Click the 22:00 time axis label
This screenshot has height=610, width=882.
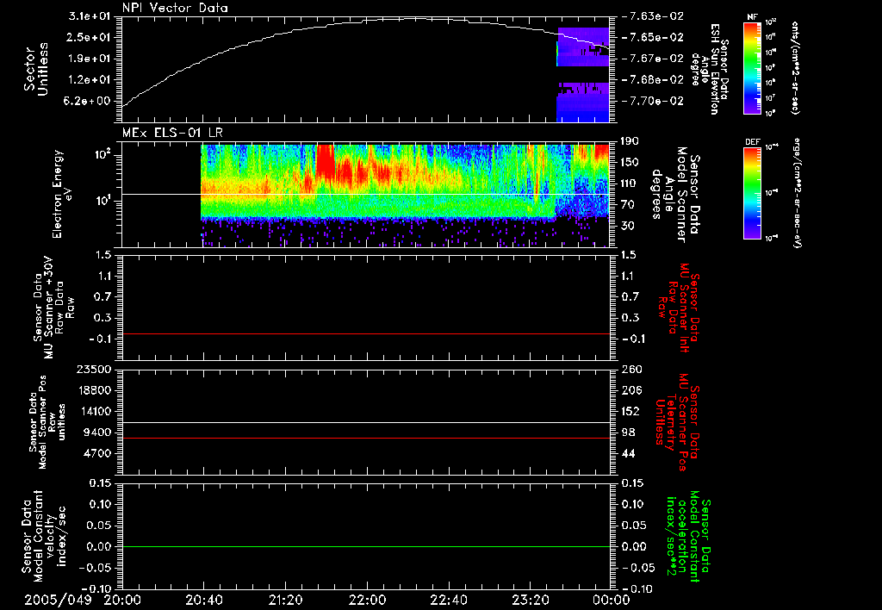[x=367, y=600]
